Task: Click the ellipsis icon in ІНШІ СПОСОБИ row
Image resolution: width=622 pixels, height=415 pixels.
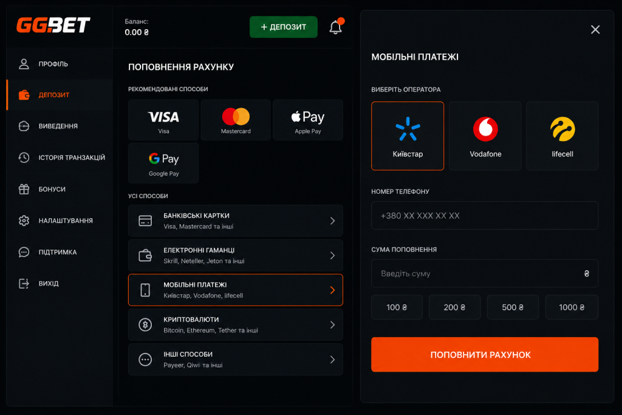Action: [145, 360]
